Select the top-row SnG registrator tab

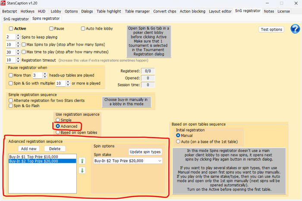(248, 11)
